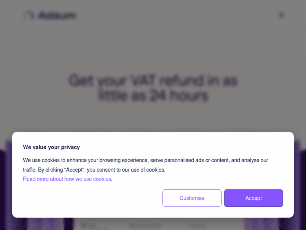Image resolution: width=306 pixels, height=230 pixels.
Task: Follow the purple cookie policy link
Action: pyautogui.click(x=67, y=179)
